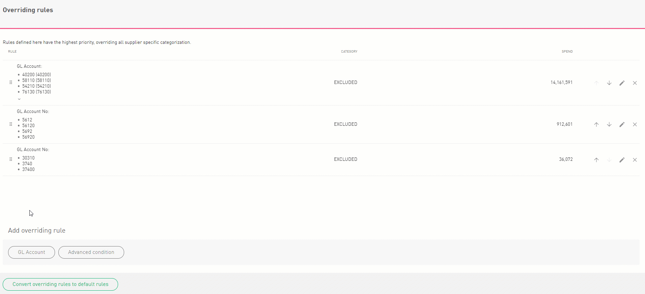Delete the 36,072 spend rule
Image resolution: width=645 pixels, height=294 pixels.
point(635,160)
